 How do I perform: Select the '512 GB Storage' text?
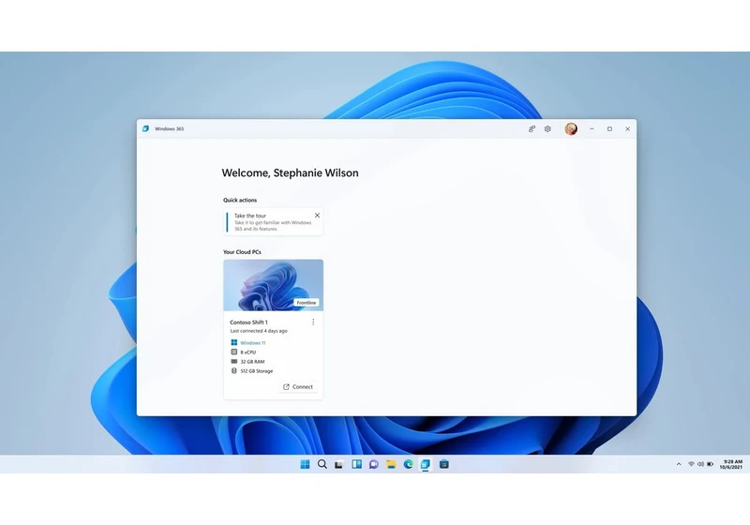coord(257,371)
